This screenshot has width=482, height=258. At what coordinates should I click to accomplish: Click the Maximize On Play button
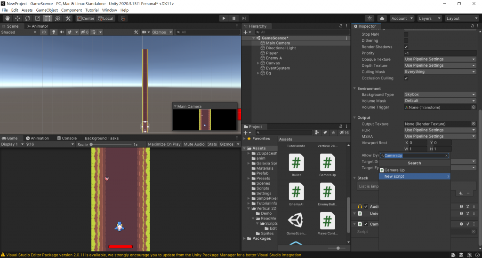pos(164,144)
